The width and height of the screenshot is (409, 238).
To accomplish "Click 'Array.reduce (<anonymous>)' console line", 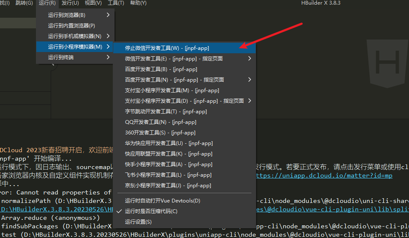I will click(51, 218).
